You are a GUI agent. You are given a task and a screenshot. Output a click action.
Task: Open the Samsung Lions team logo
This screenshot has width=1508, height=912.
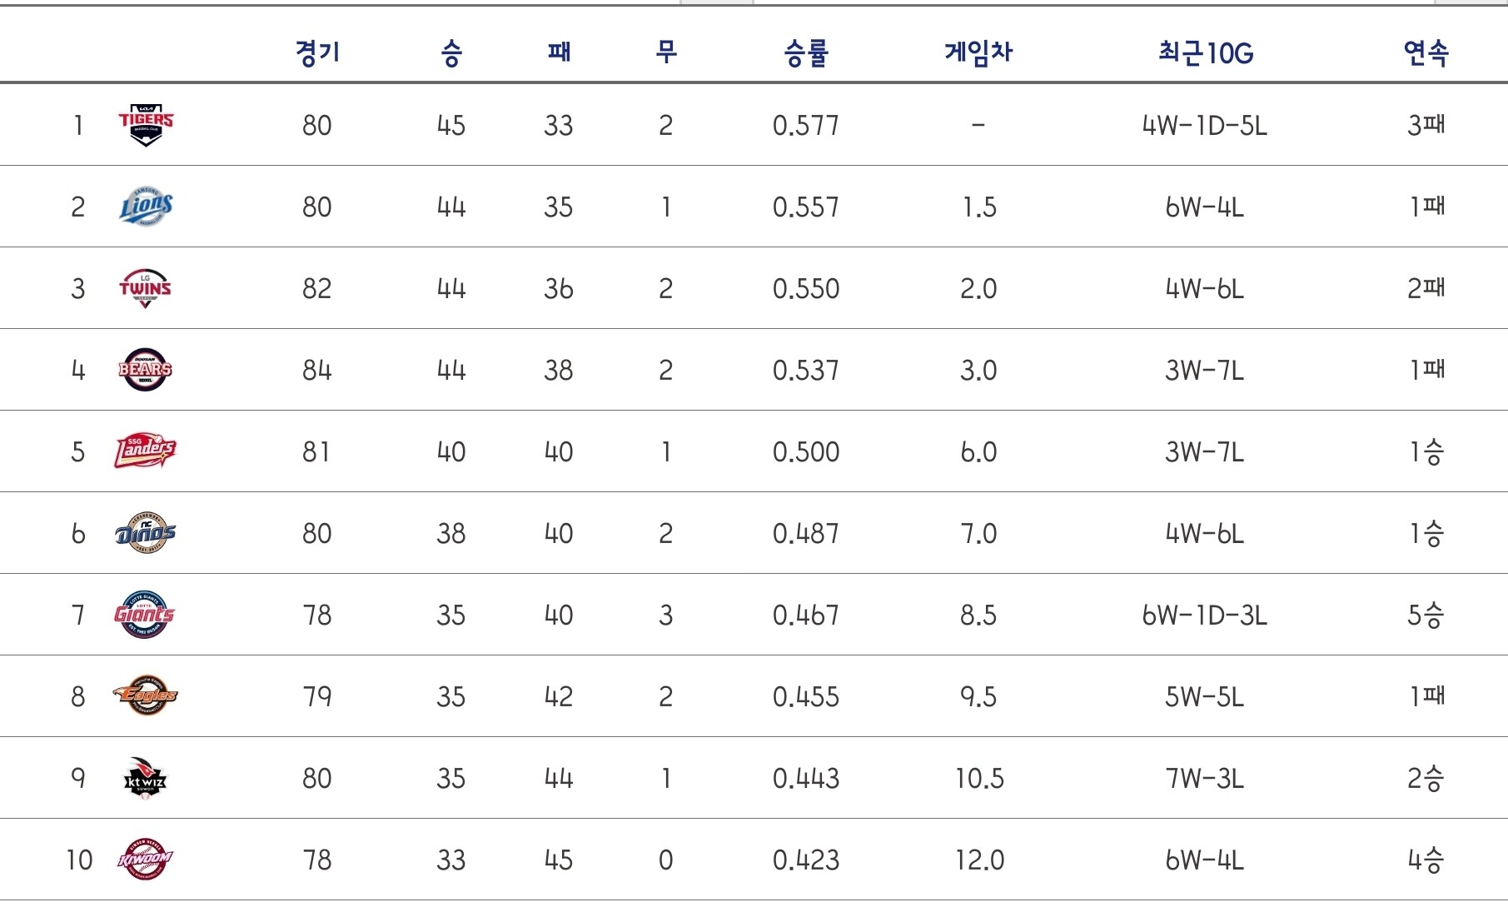tap(146, 207)
